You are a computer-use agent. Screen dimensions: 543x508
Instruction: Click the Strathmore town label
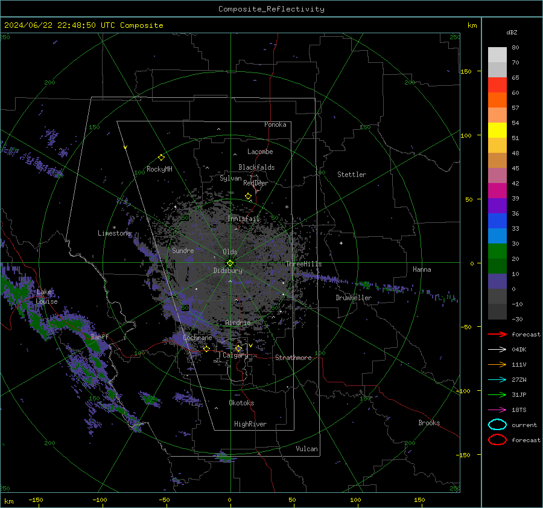294,358
